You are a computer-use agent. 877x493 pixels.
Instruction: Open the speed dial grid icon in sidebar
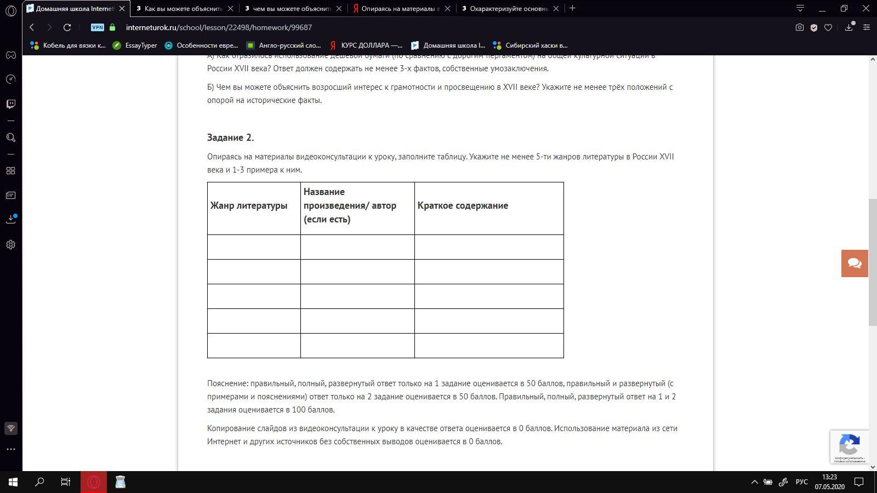pyautogui.click(x=11, y=171)
